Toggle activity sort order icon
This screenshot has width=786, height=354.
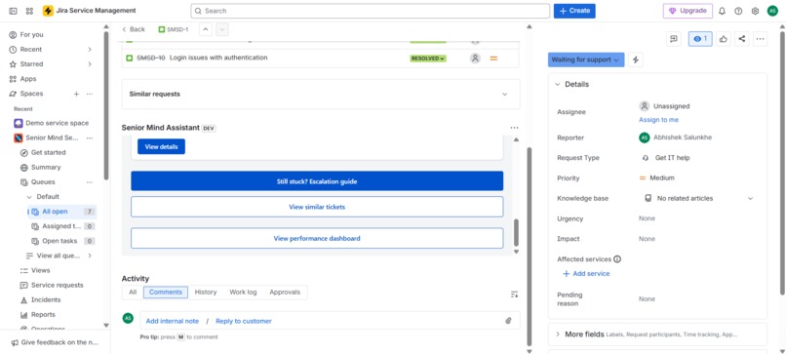(x=514, y=295)
